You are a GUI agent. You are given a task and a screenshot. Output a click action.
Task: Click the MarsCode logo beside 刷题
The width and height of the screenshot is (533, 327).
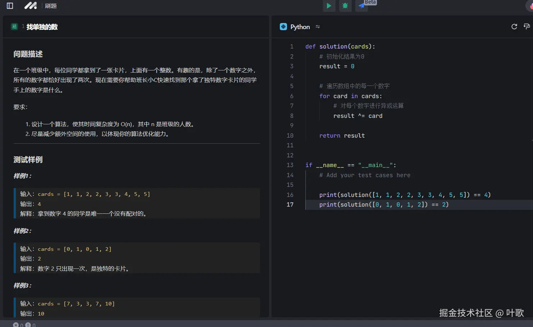tap(30, 5)
